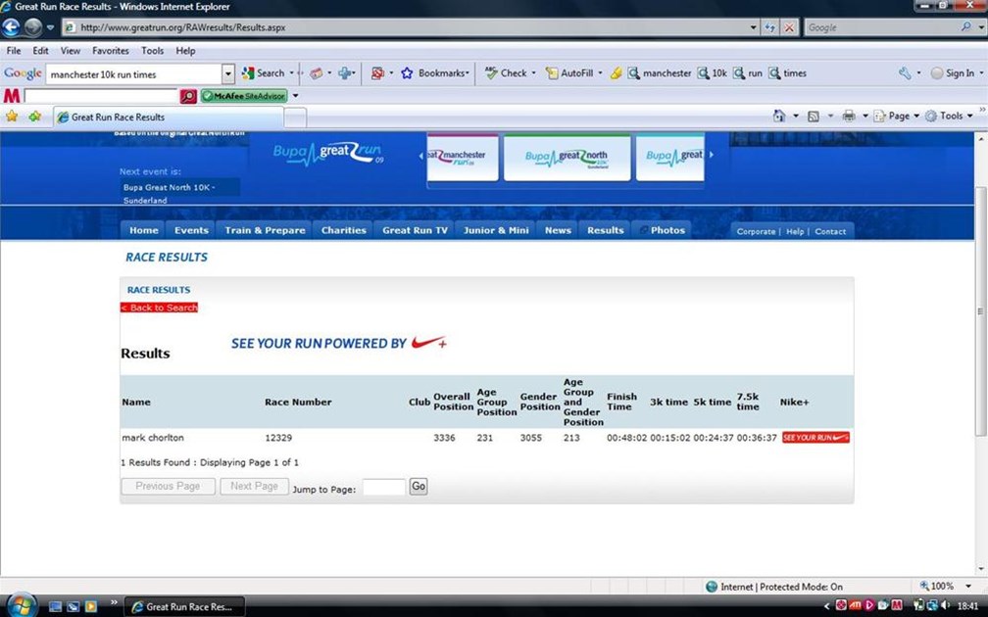Open the Google toolbar search history dropdown
Image resolution: width=988 pixels, height=617 pixels.
[228, 73]
